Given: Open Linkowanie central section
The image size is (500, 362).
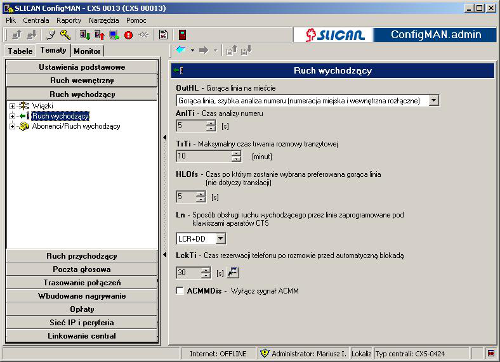Looking at the screenshot, I should 82,336.
